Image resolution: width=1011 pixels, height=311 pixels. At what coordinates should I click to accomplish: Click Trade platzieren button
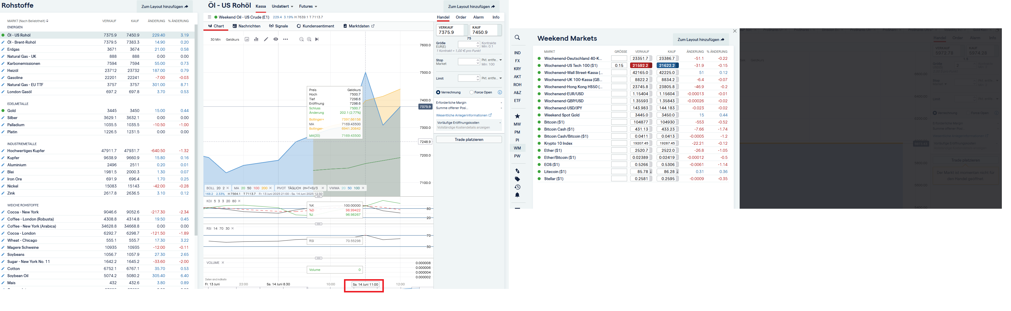point(469,139)
